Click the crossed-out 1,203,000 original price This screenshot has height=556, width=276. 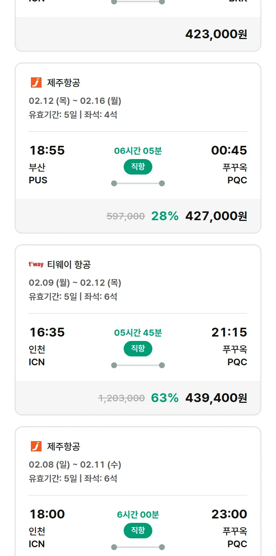point(121,398)
